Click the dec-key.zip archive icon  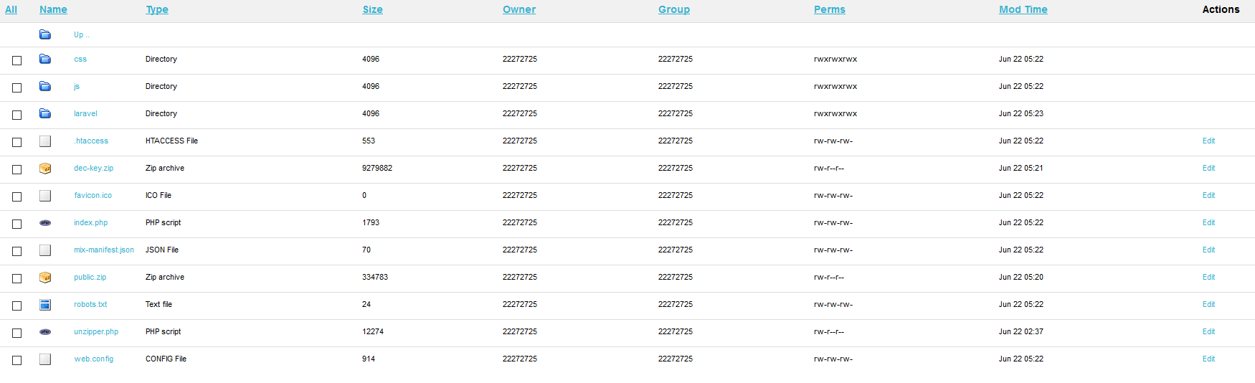(45, 168)
